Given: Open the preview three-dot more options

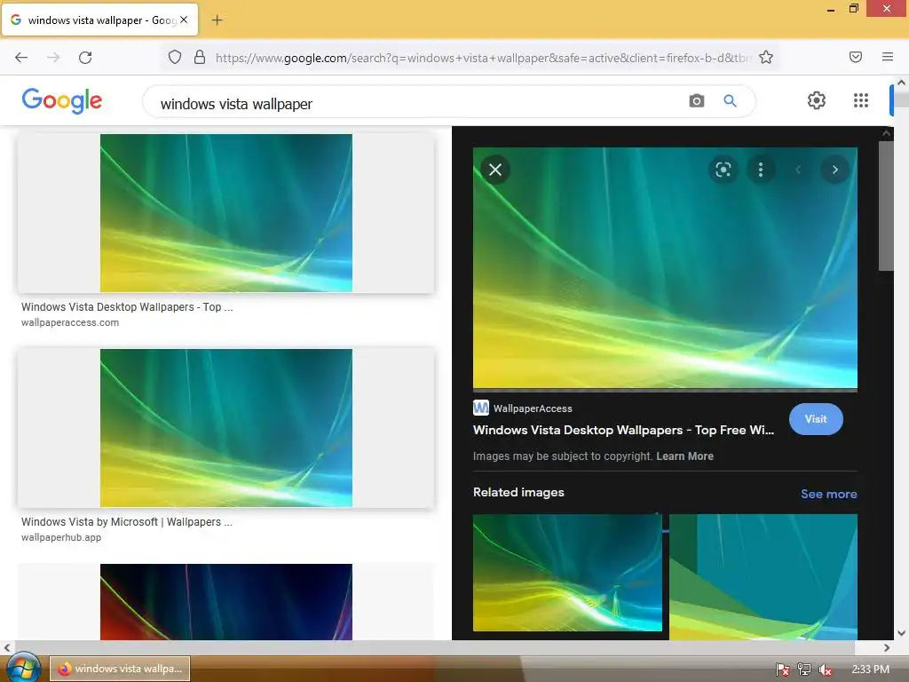Looking at the screenshot, I should click(x=761, y=170).
